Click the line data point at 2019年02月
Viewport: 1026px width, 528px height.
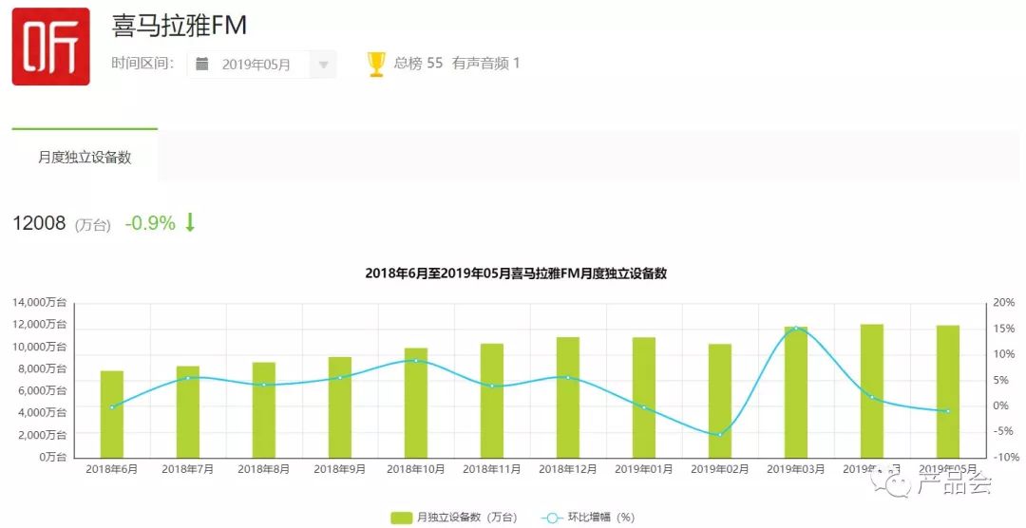click(720, 435)
